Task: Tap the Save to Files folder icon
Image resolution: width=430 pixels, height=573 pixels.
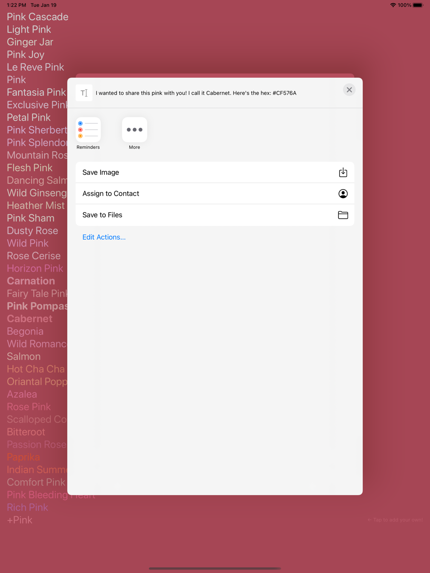Action: (x=343, y=215)
